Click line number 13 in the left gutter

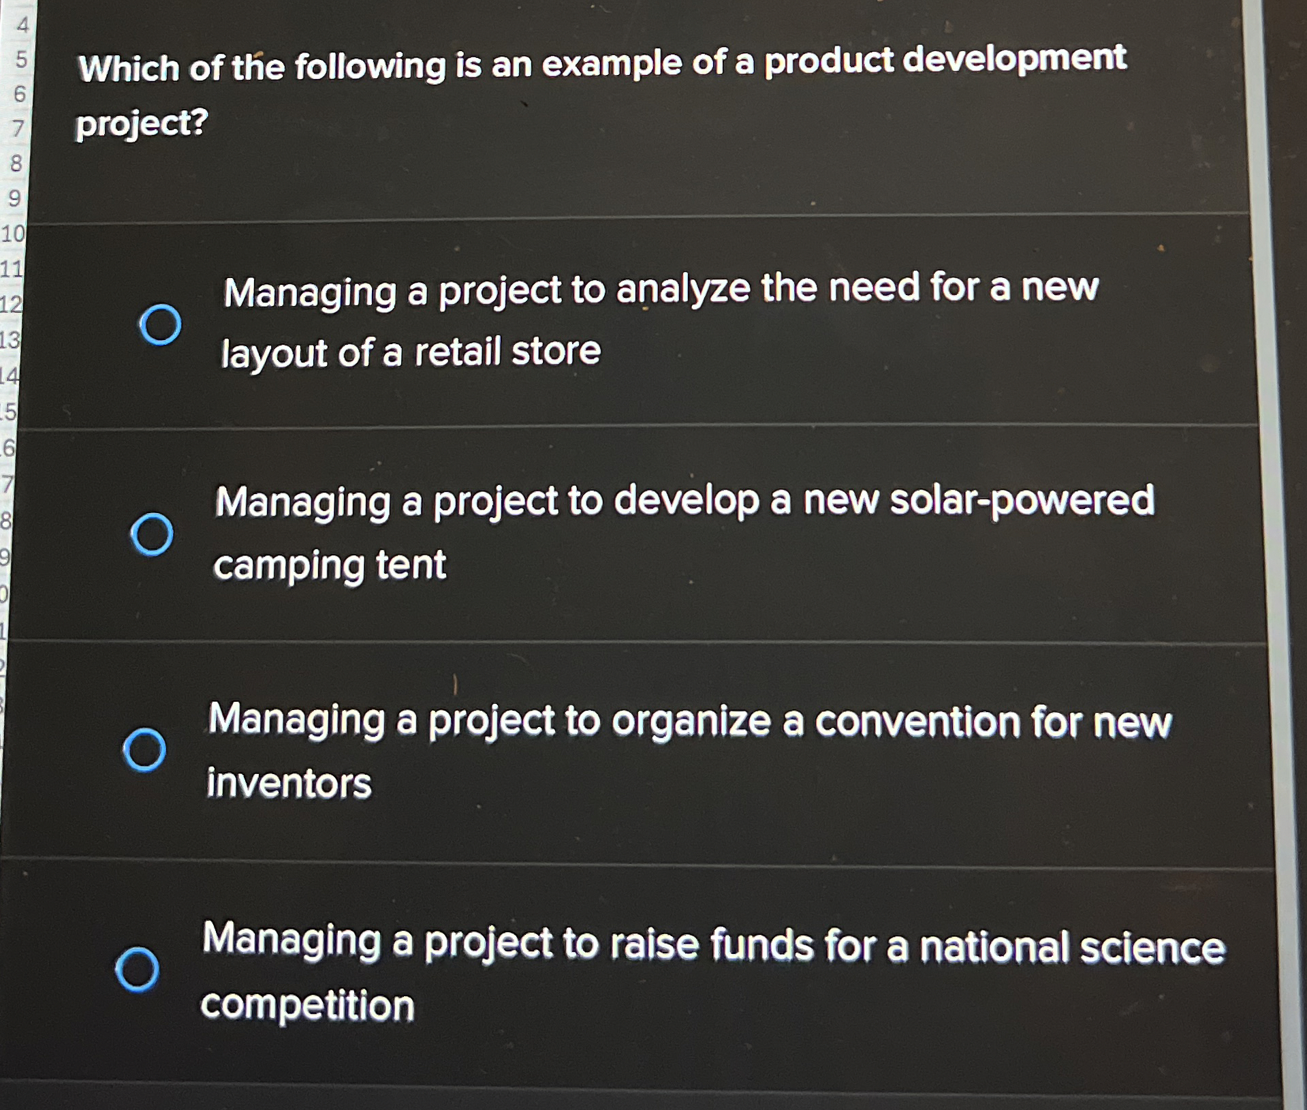9,339
